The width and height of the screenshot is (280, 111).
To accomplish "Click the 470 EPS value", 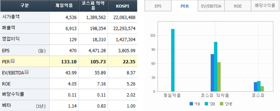I will point(73,51).
